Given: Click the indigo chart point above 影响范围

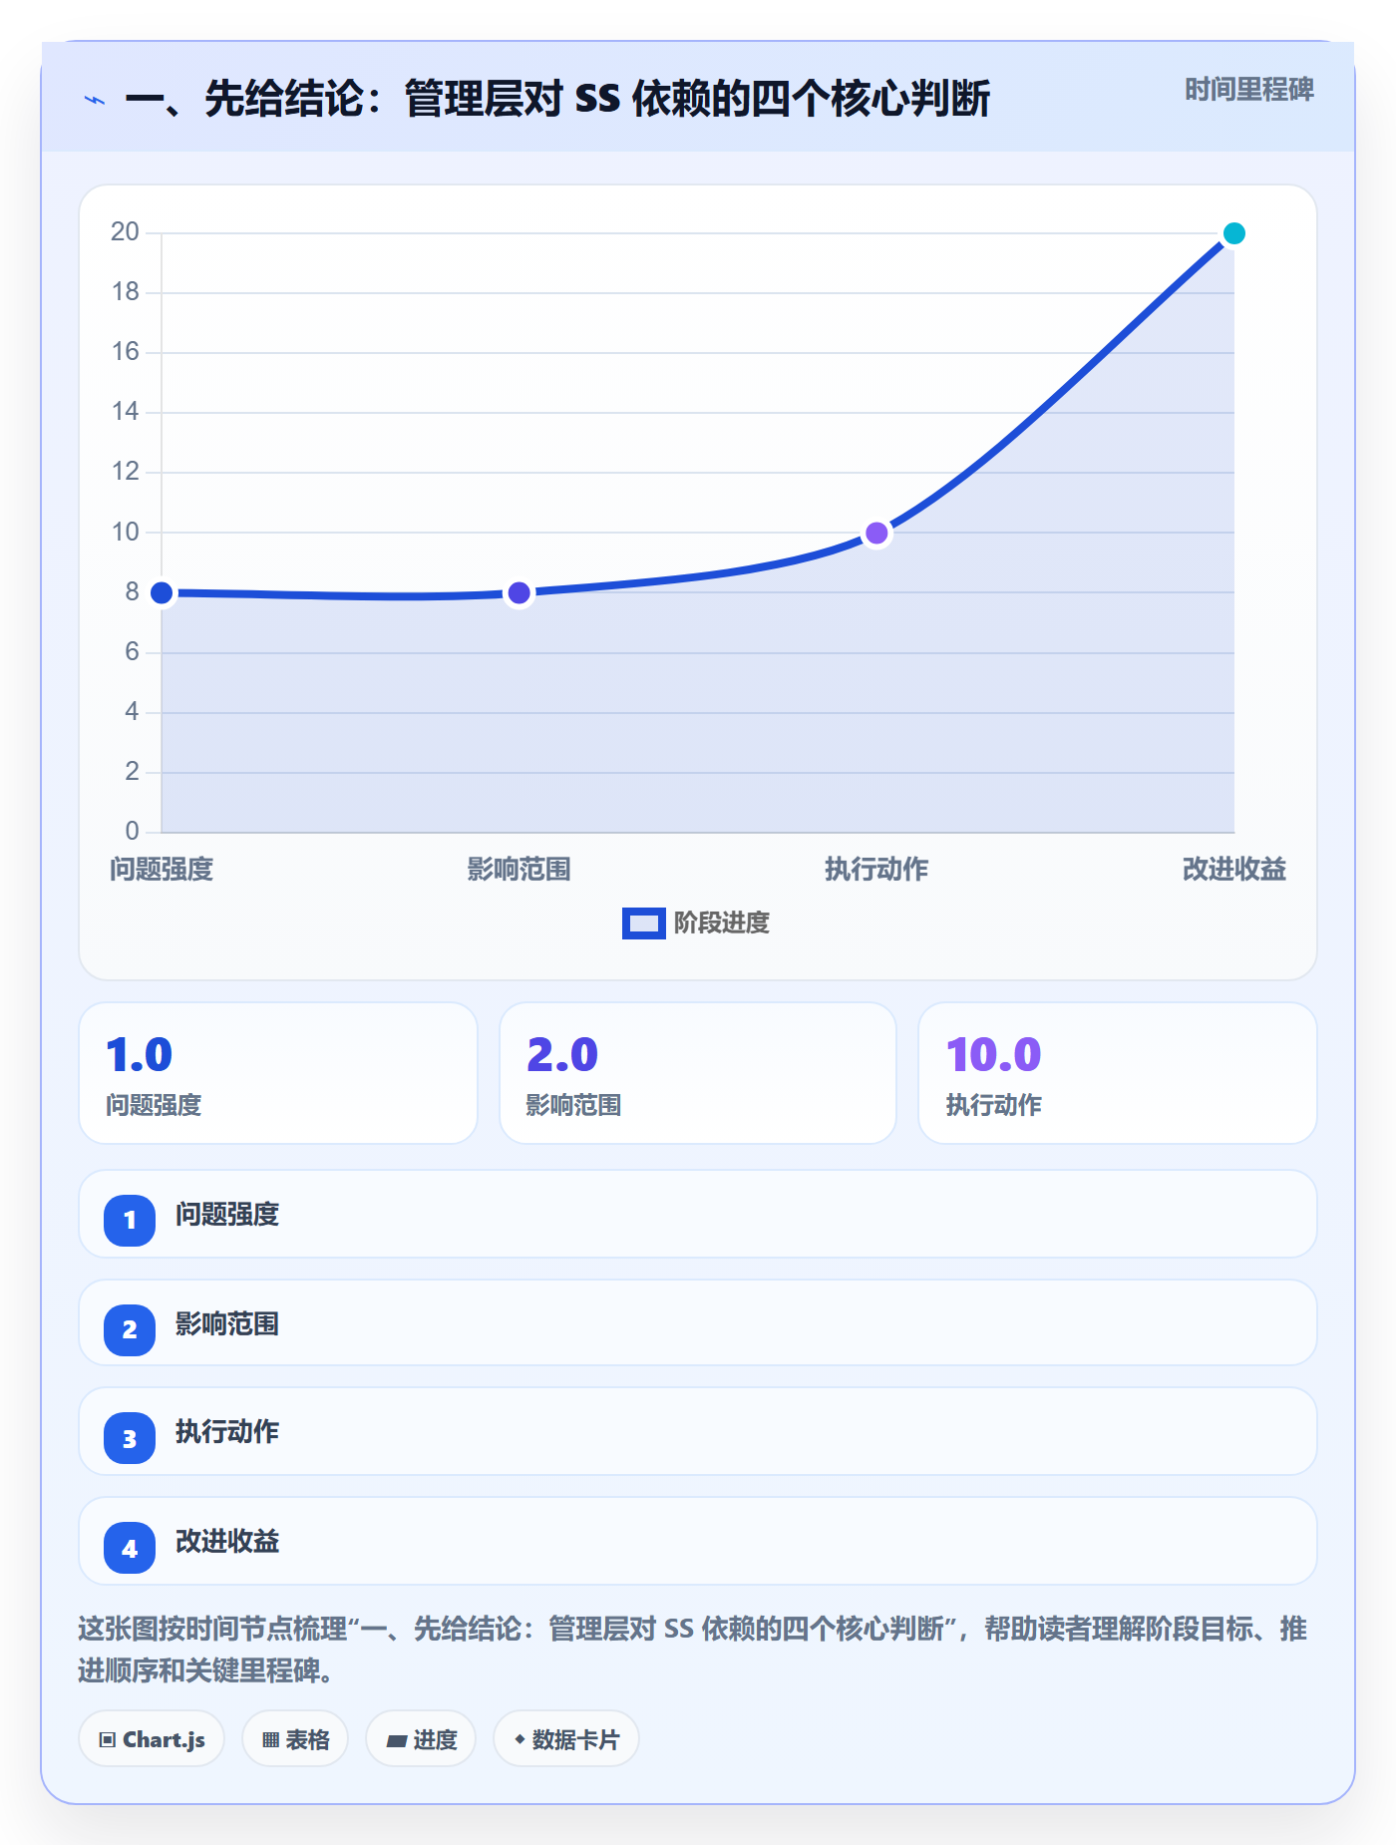Looking at the screenshot, I should tap(520, 593).
